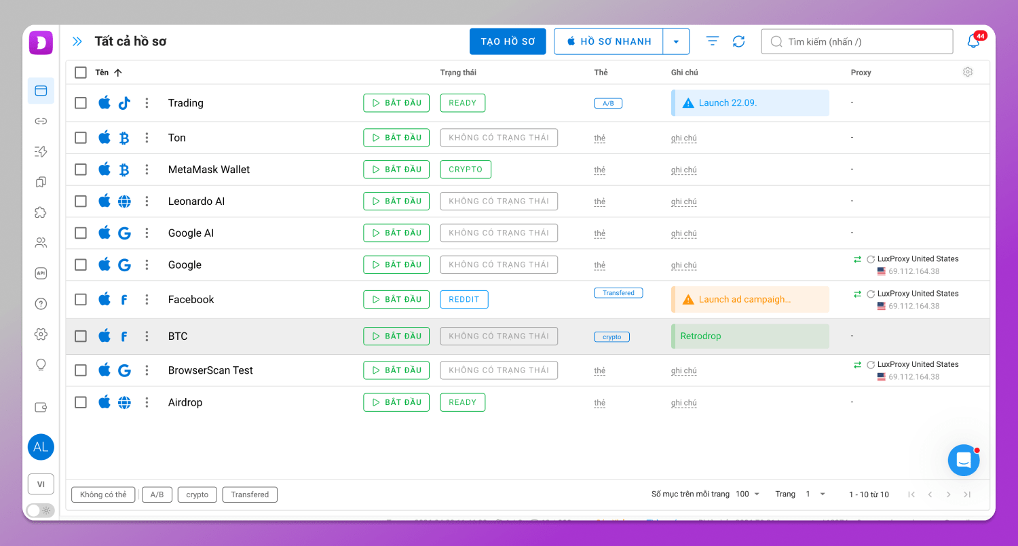Open the Trang page number dropdown

click(815, 494)
